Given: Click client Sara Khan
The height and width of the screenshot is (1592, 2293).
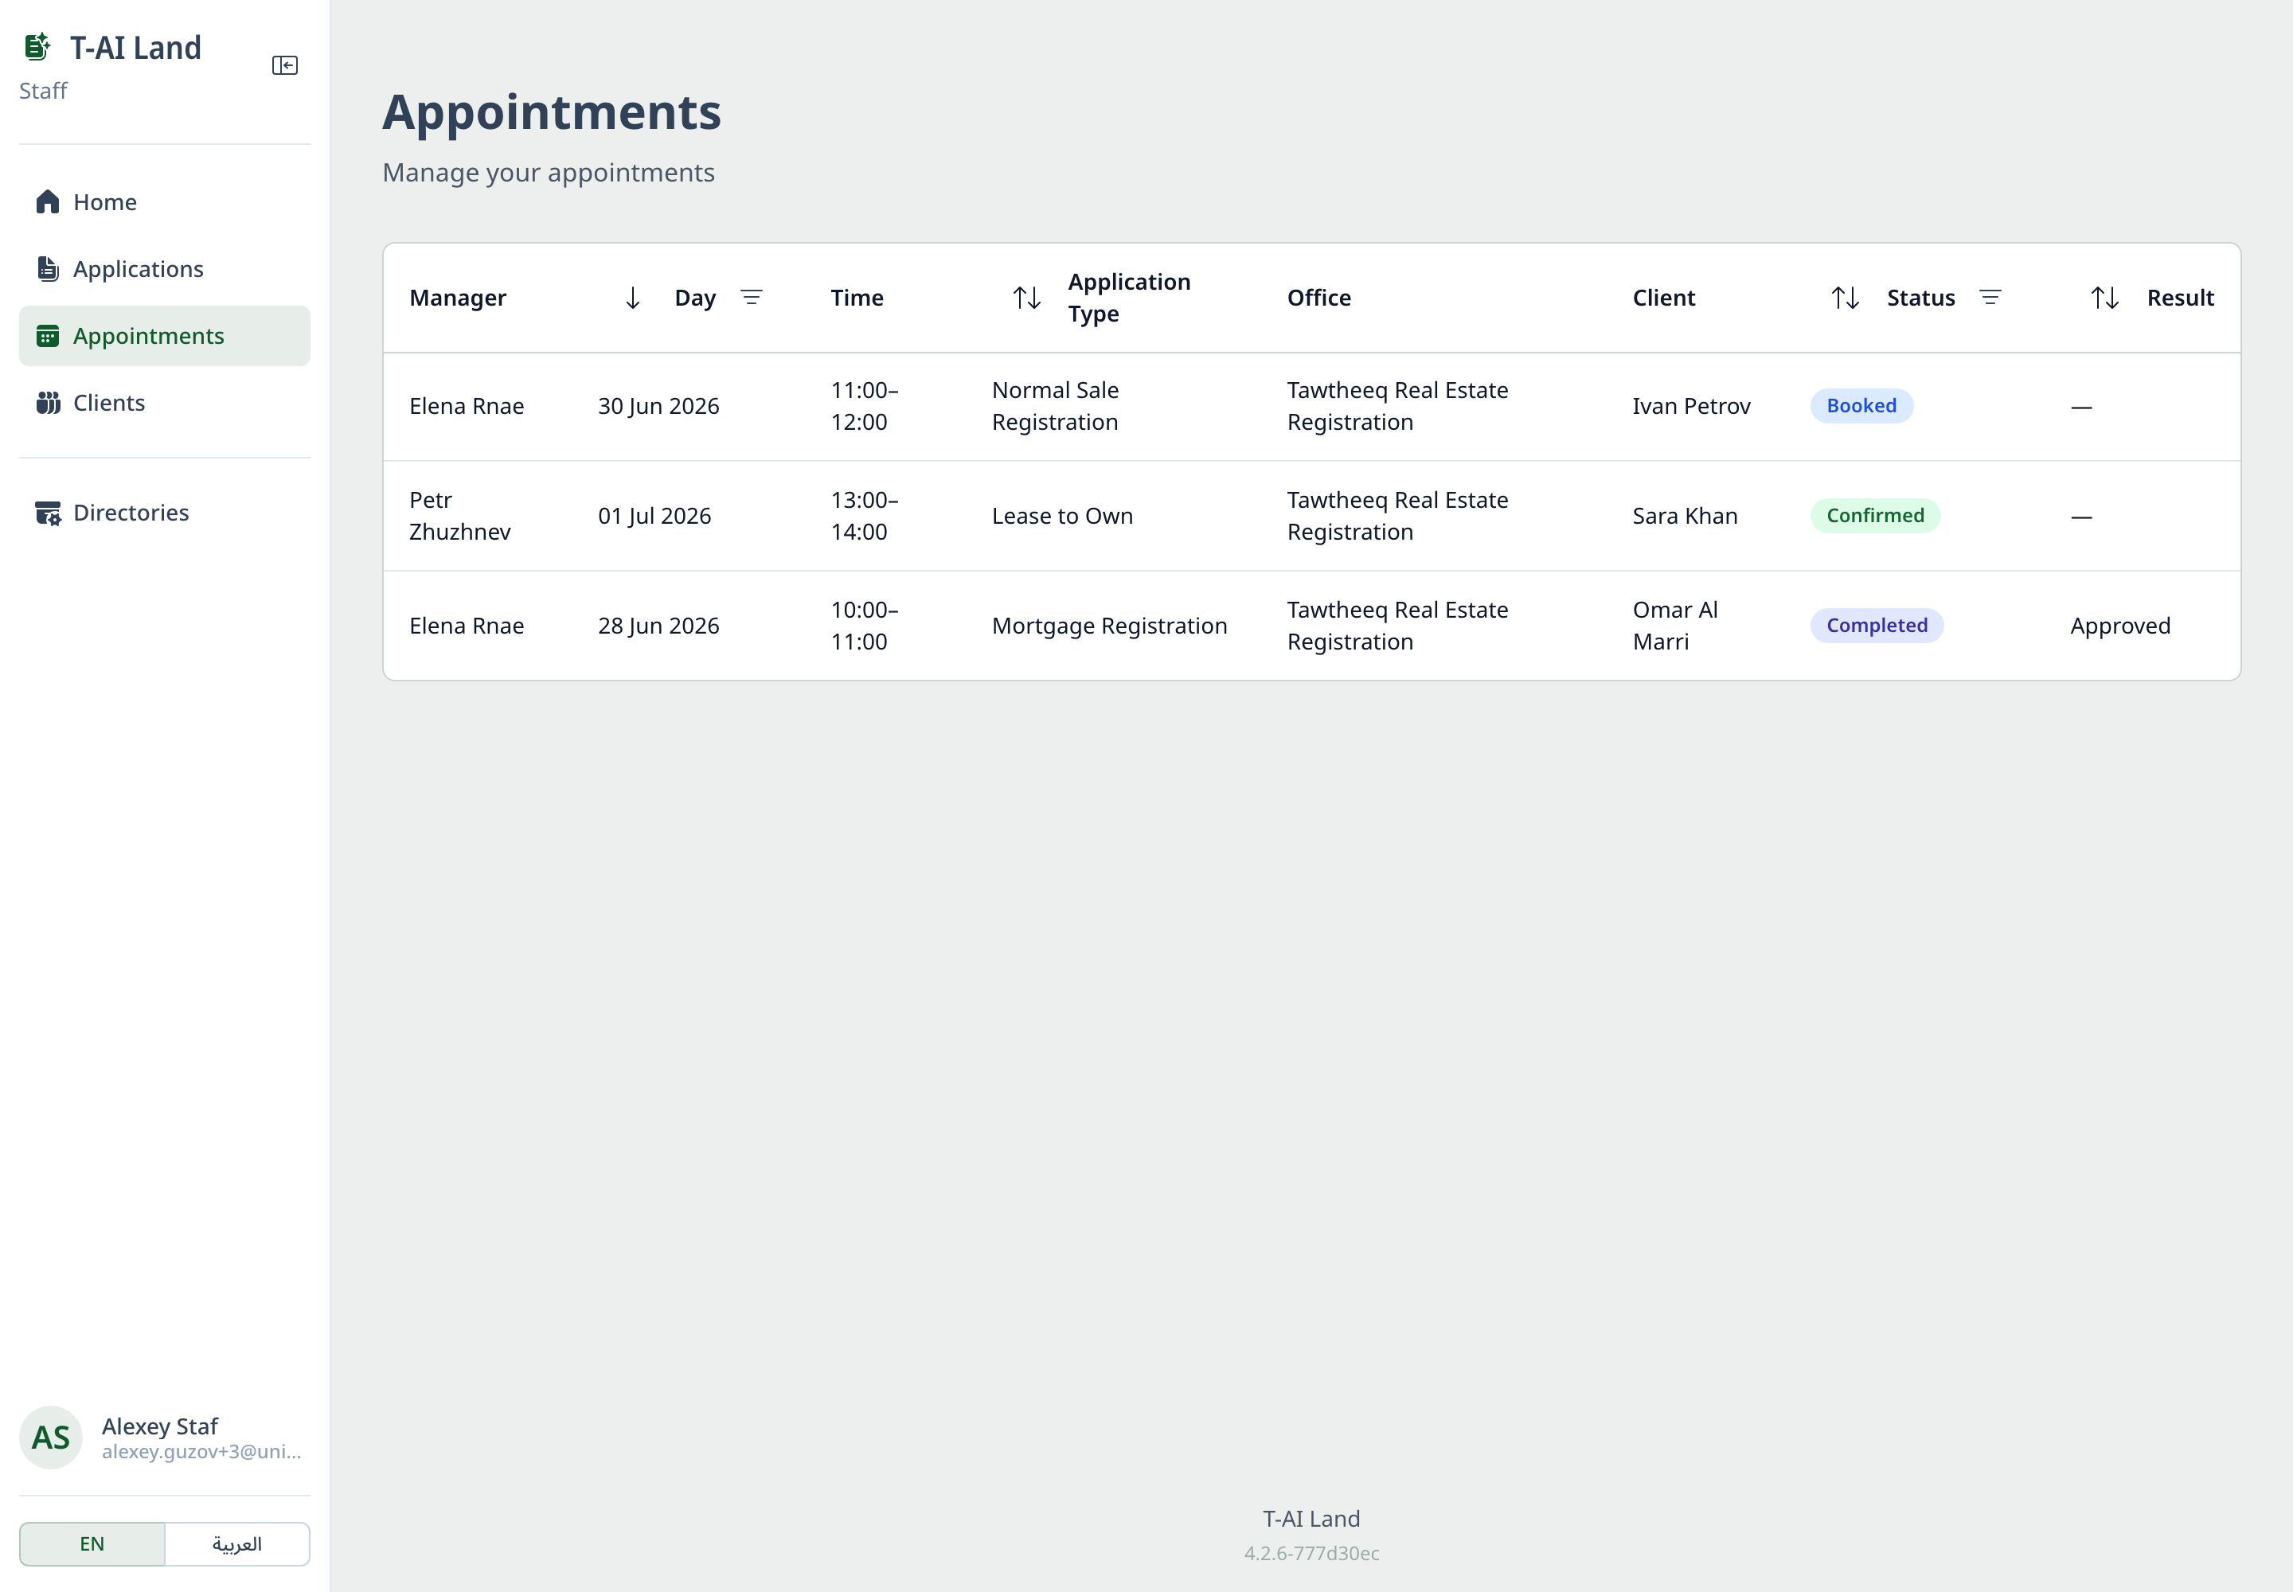Looking at the screenshot, I should (1686, 516).
